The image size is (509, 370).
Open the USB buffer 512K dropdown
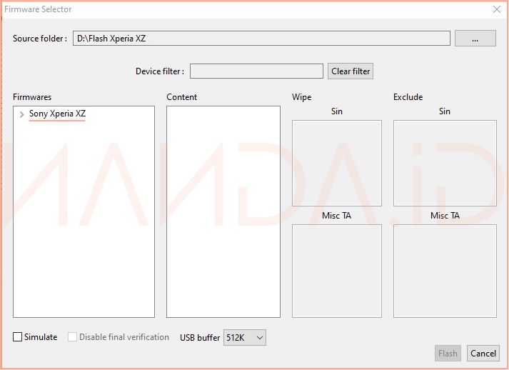coord(244,337)
